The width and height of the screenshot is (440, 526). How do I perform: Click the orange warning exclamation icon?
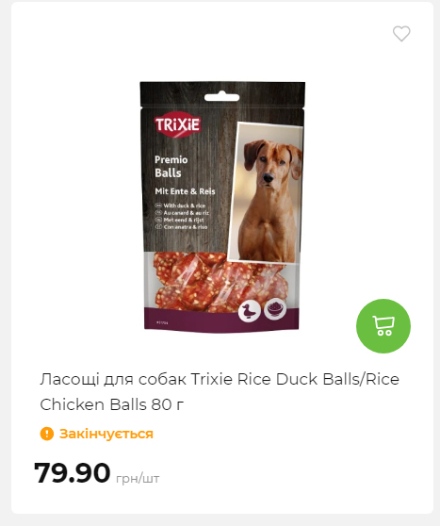[47, 434]
